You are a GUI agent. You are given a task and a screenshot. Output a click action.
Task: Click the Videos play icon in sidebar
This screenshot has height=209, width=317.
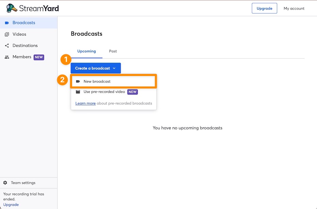click(x=7, y=34)
